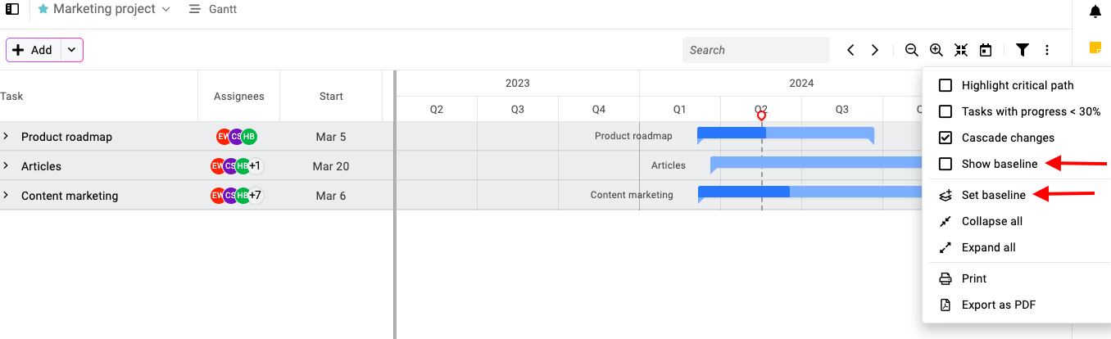This screenshot has height=339, width=1111.
Task: Zoom out the Gantt timeline
Action: tap(911, 50)
